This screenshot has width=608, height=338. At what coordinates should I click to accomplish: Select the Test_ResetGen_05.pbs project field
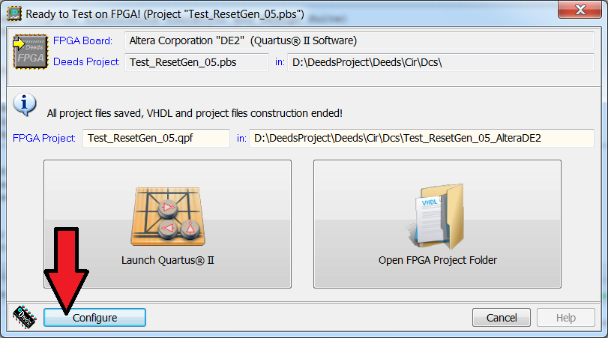point(196,62)
